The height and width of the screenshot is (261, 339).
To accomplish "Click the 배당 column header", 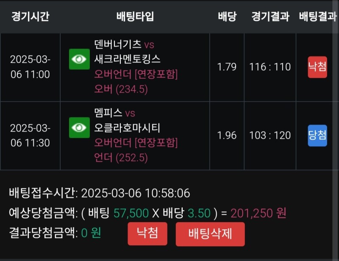I will [227, 17].
